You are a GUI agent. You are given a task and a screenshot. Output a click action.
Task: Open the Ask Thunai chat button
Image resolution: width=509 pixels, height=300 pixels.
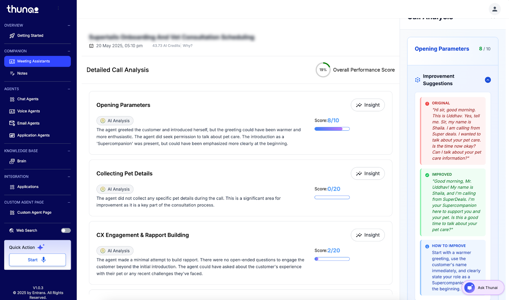click(x=483, y=288)
